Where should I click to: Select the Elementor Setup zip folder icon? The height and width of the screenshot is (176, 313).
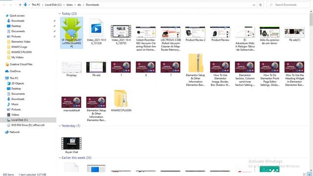pyautogui.click(x=196, y=63)
